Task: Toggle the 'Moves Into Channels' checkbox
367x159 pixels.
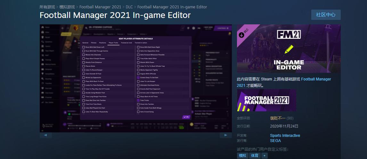Action: 84,55
